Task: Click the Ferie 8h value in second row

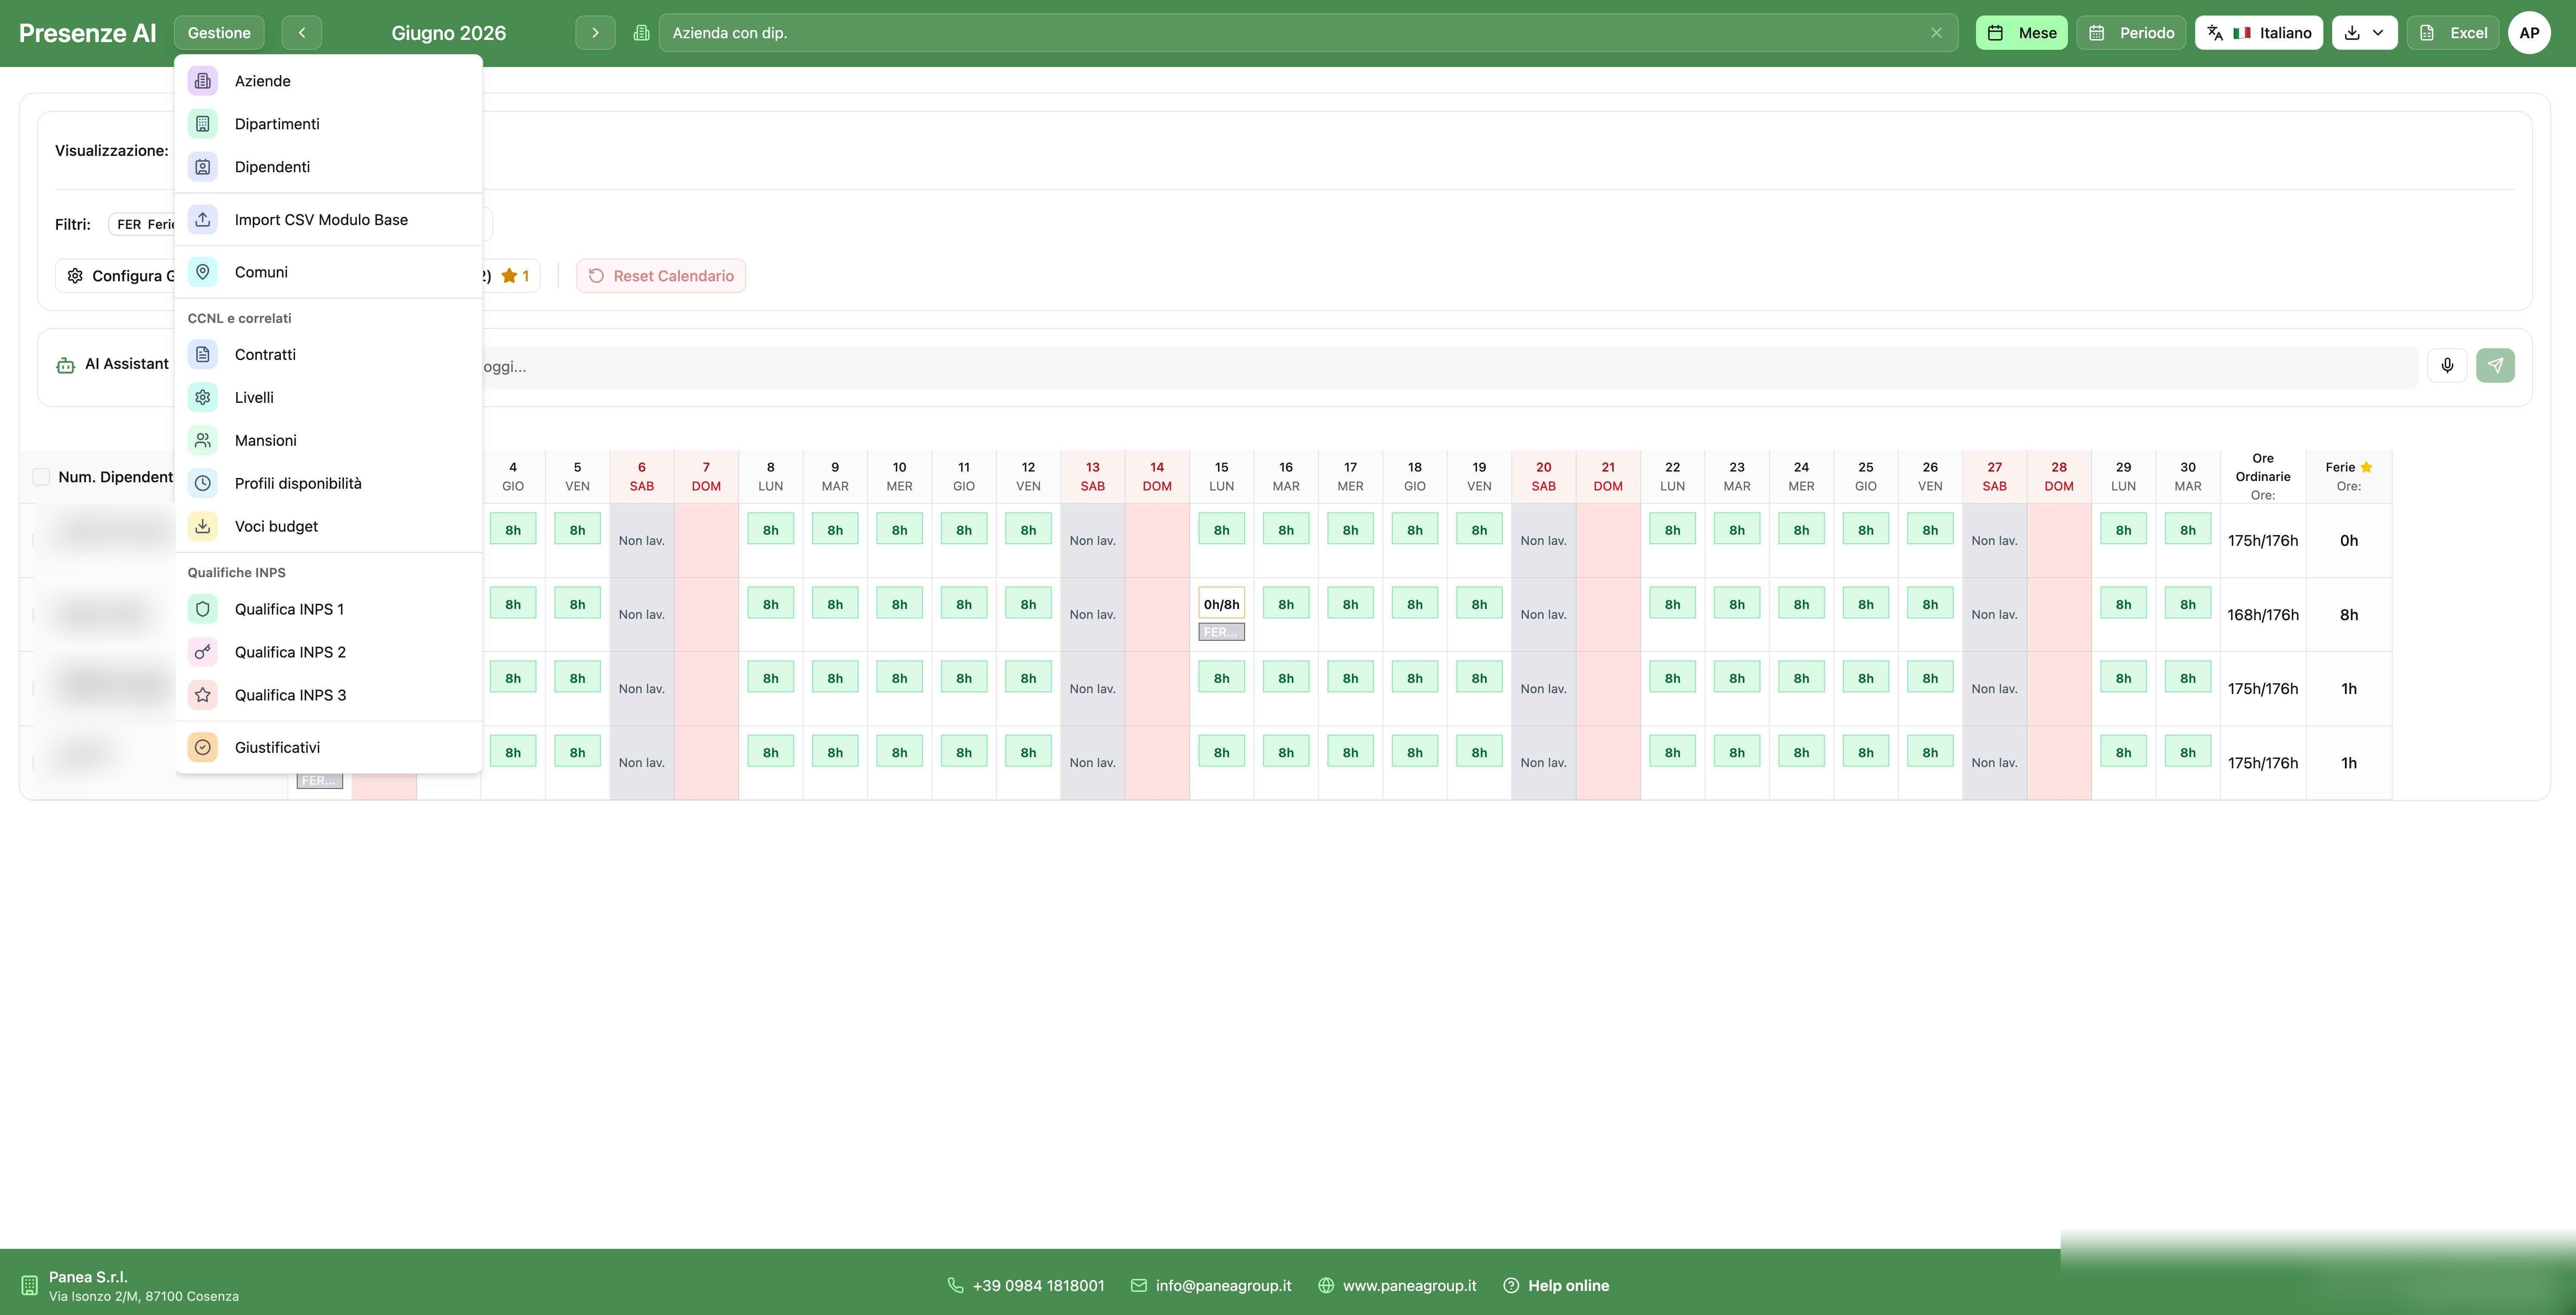Action: click(x=2348, y=615)
